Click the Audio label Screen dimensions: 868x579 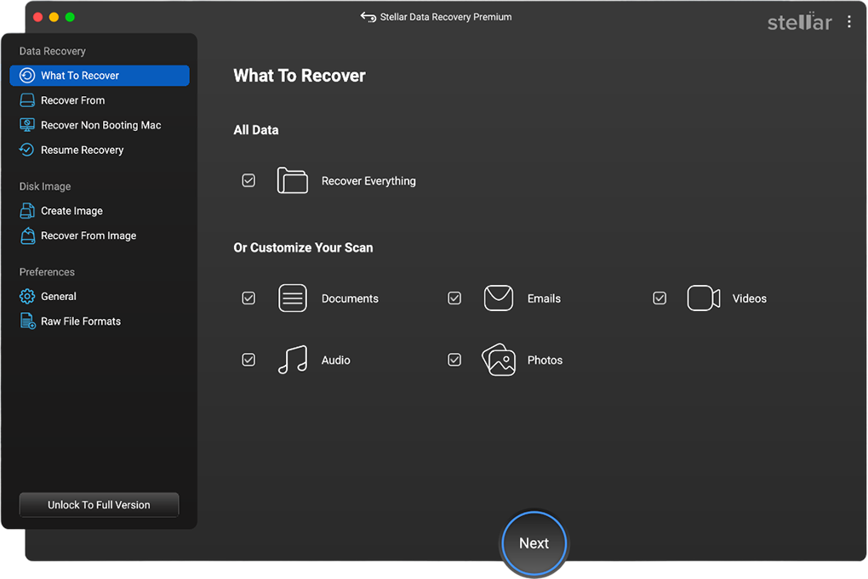pyautogui.click(x=336, y=360)
